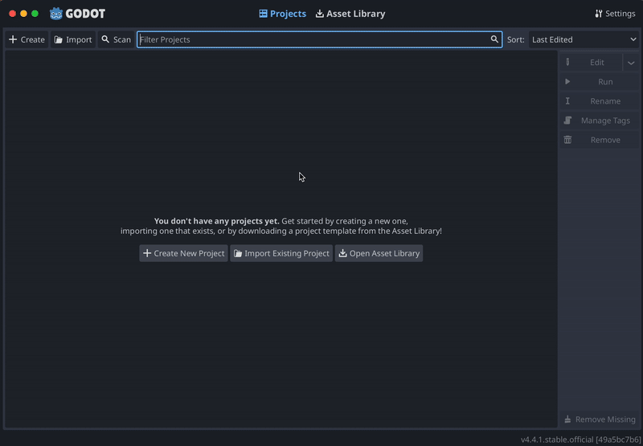
Task: Click the Edit button in side panel
Action: coord(591,63)
